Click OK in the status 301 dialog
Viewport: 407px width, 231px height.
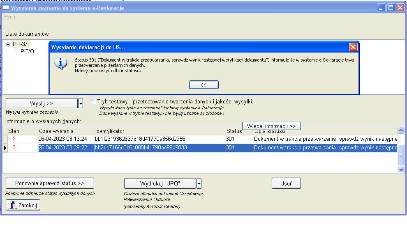coord(203,85)
